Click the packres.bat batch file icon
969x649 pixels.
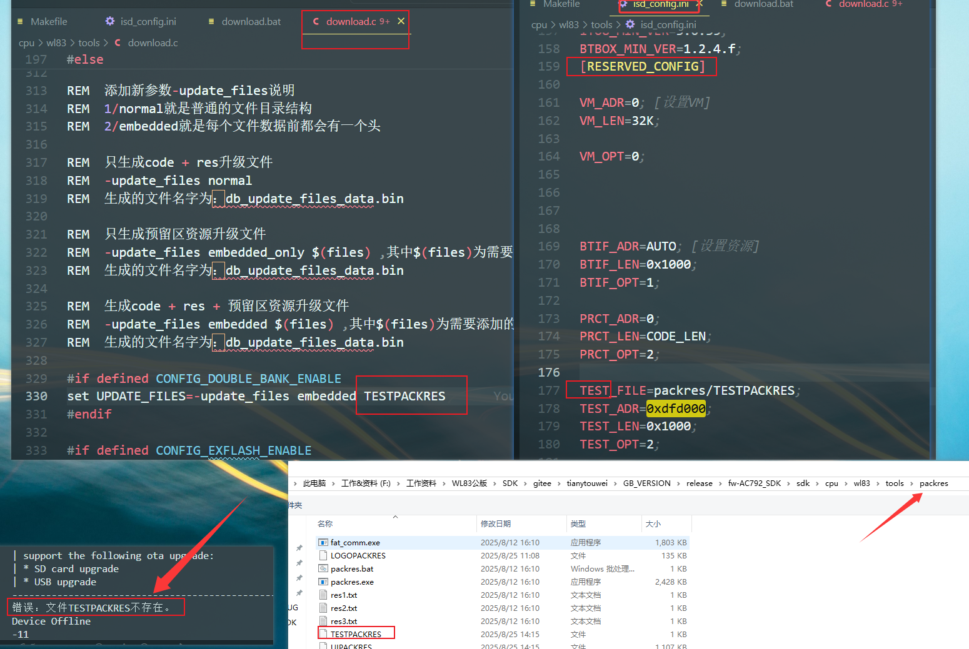click(323, 568)
